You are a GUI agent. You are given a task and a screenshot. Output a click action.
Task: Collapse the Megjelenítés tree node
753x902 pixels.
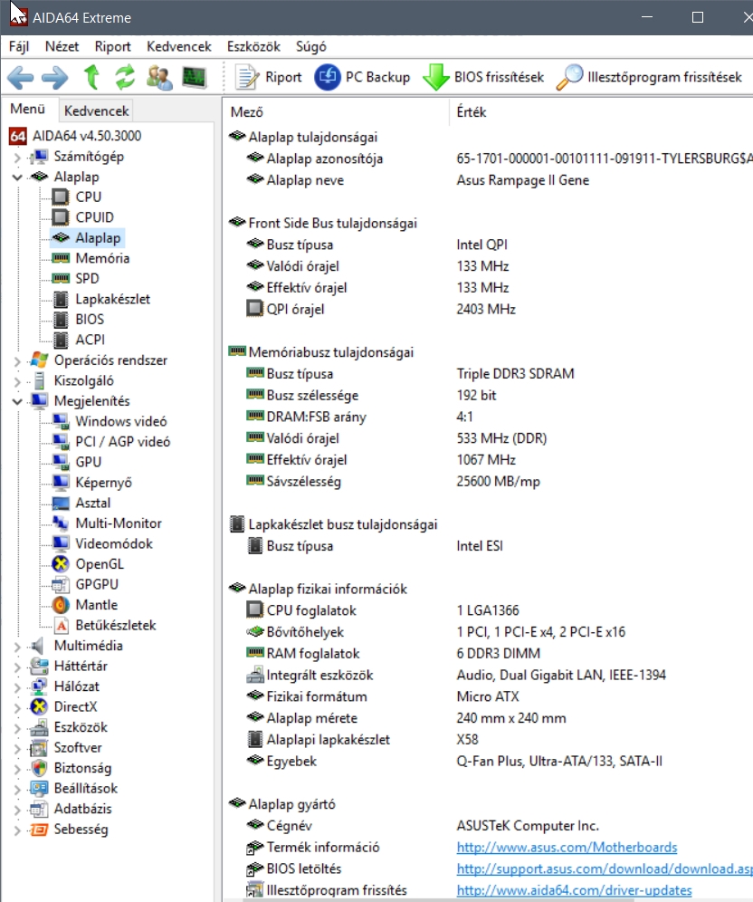(17, 401)
